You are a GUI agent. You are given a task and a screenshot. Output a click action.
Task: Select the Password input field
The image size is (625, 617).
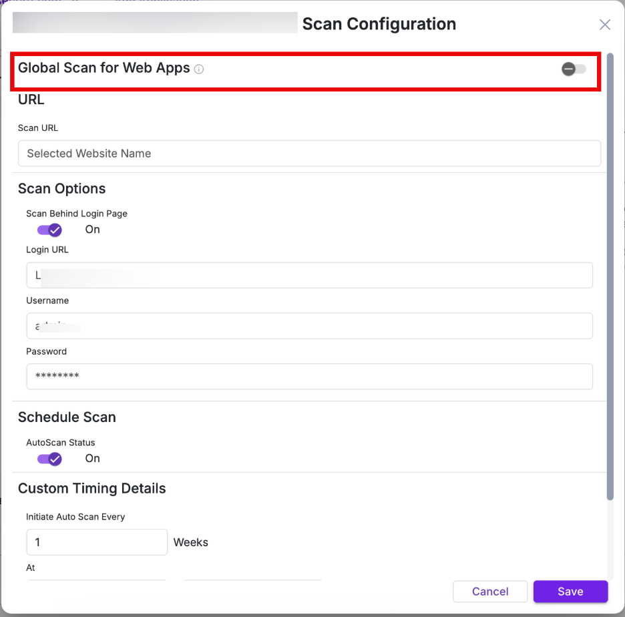point(309,377)
